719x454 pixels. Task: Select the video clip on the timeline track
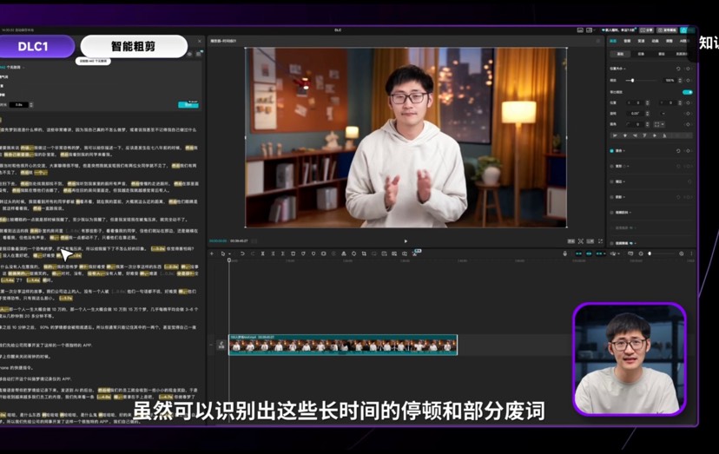[343, 345]
